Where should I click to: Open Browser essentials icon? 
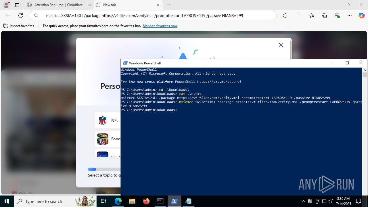click(337, 16)
